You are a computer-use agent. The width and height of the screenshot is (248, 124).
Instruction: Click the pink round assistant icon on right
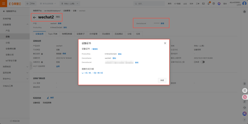tap(245, 97)
